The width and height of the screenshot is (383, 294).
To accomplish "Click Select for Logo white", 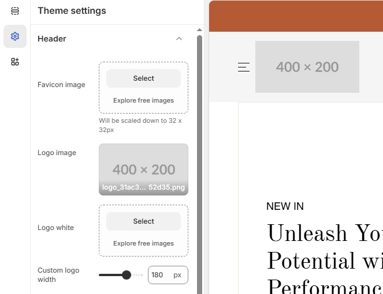I will 143,221.
